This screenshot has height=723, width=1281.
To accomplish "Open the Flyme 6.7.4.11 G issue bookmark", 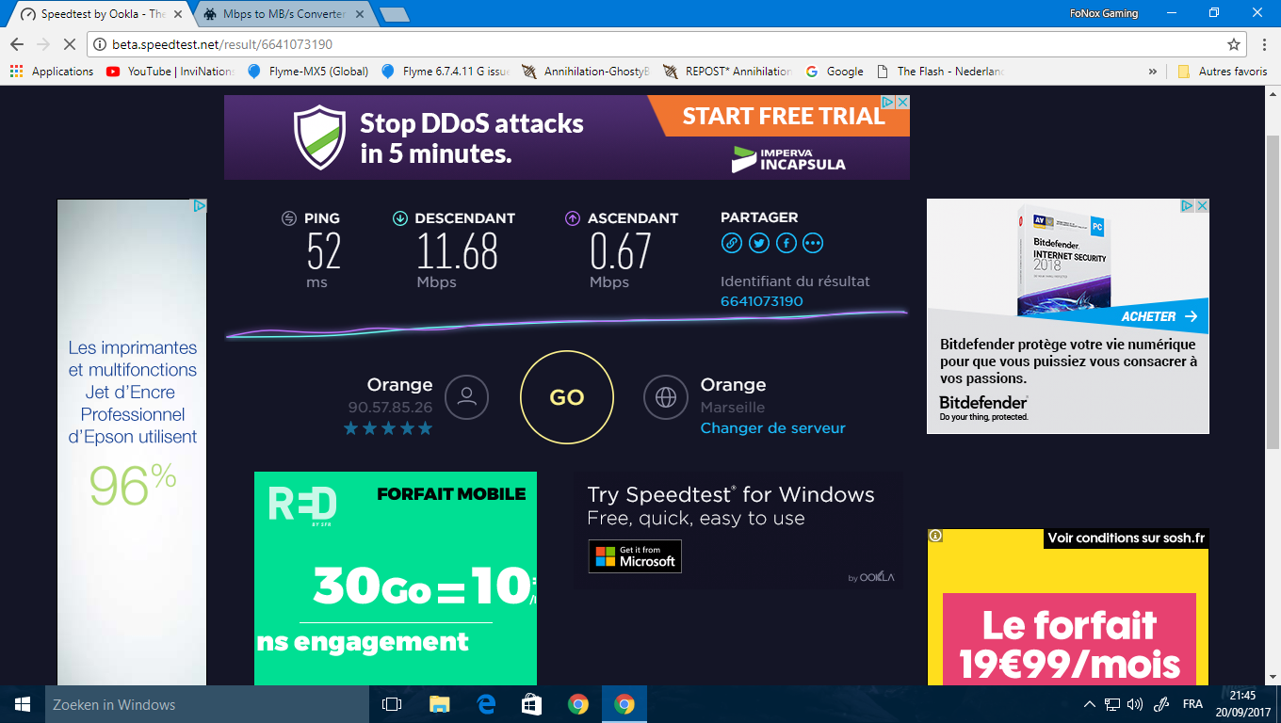I will pyautogui.click(x=446, y=72).
